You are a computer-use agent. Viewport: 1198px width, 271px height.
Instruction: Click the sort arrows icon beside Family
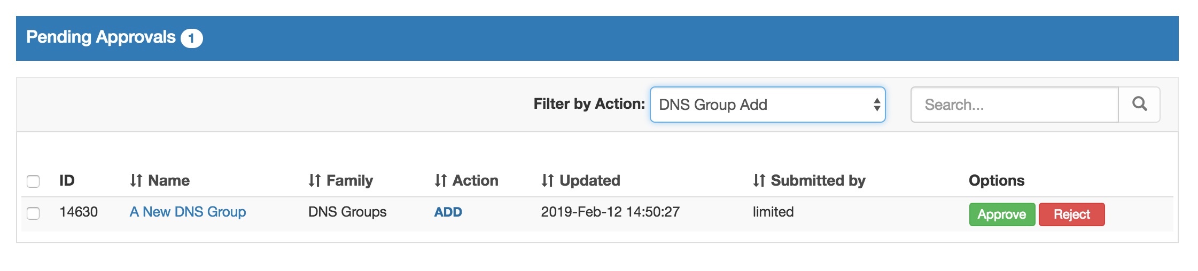[314, 181]
